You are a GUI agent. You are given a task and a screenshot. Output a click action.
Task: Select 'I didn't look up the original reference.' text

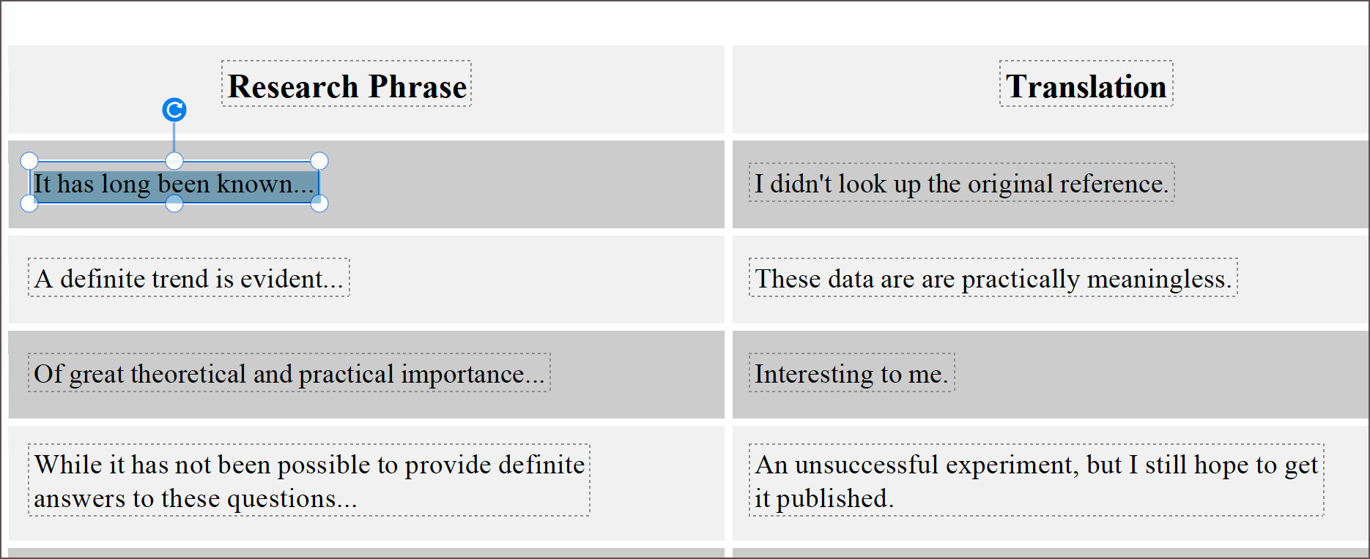click(x=960, y=183)
